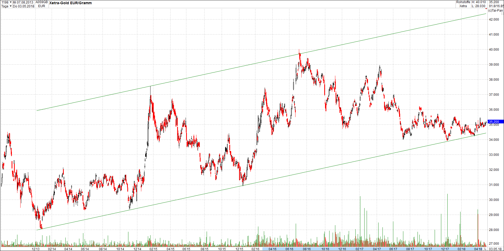Select the "L" last-price indicator icon
Screen dimensions: 504x251
[486, 249]
